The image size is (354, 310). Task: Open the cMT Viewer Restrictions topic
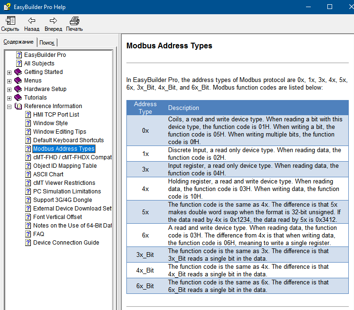64,182
